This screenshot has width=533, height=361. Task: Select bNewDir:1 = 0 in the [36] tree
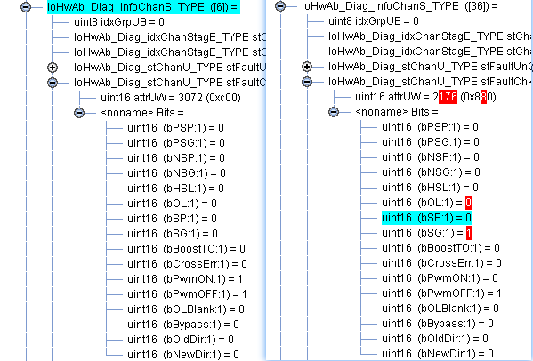[437, 354]
